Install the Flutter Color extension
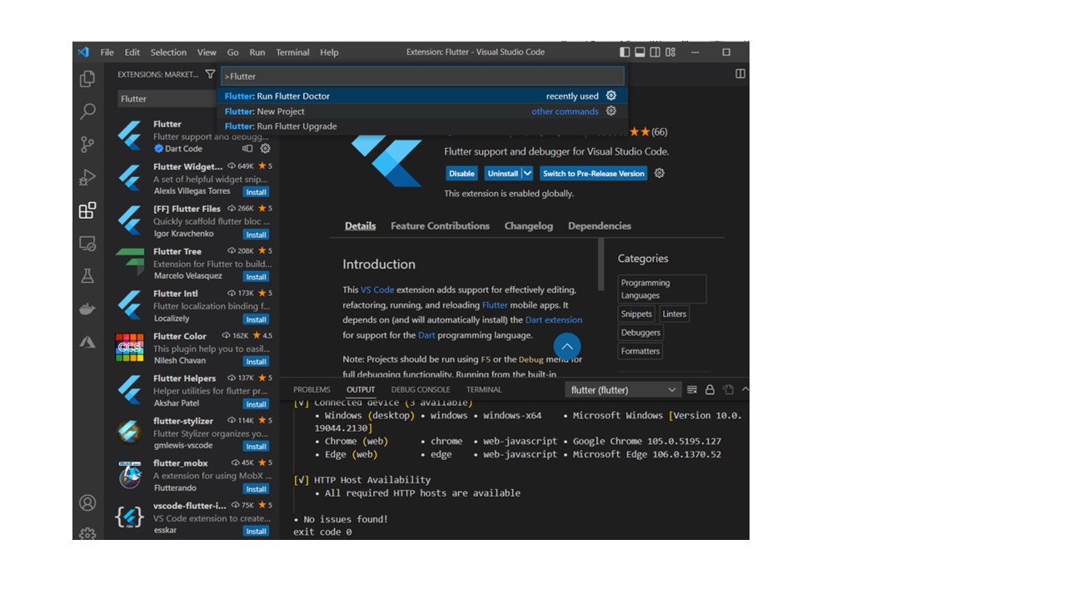Screen dimensions: 1066x599 (257, 362)
